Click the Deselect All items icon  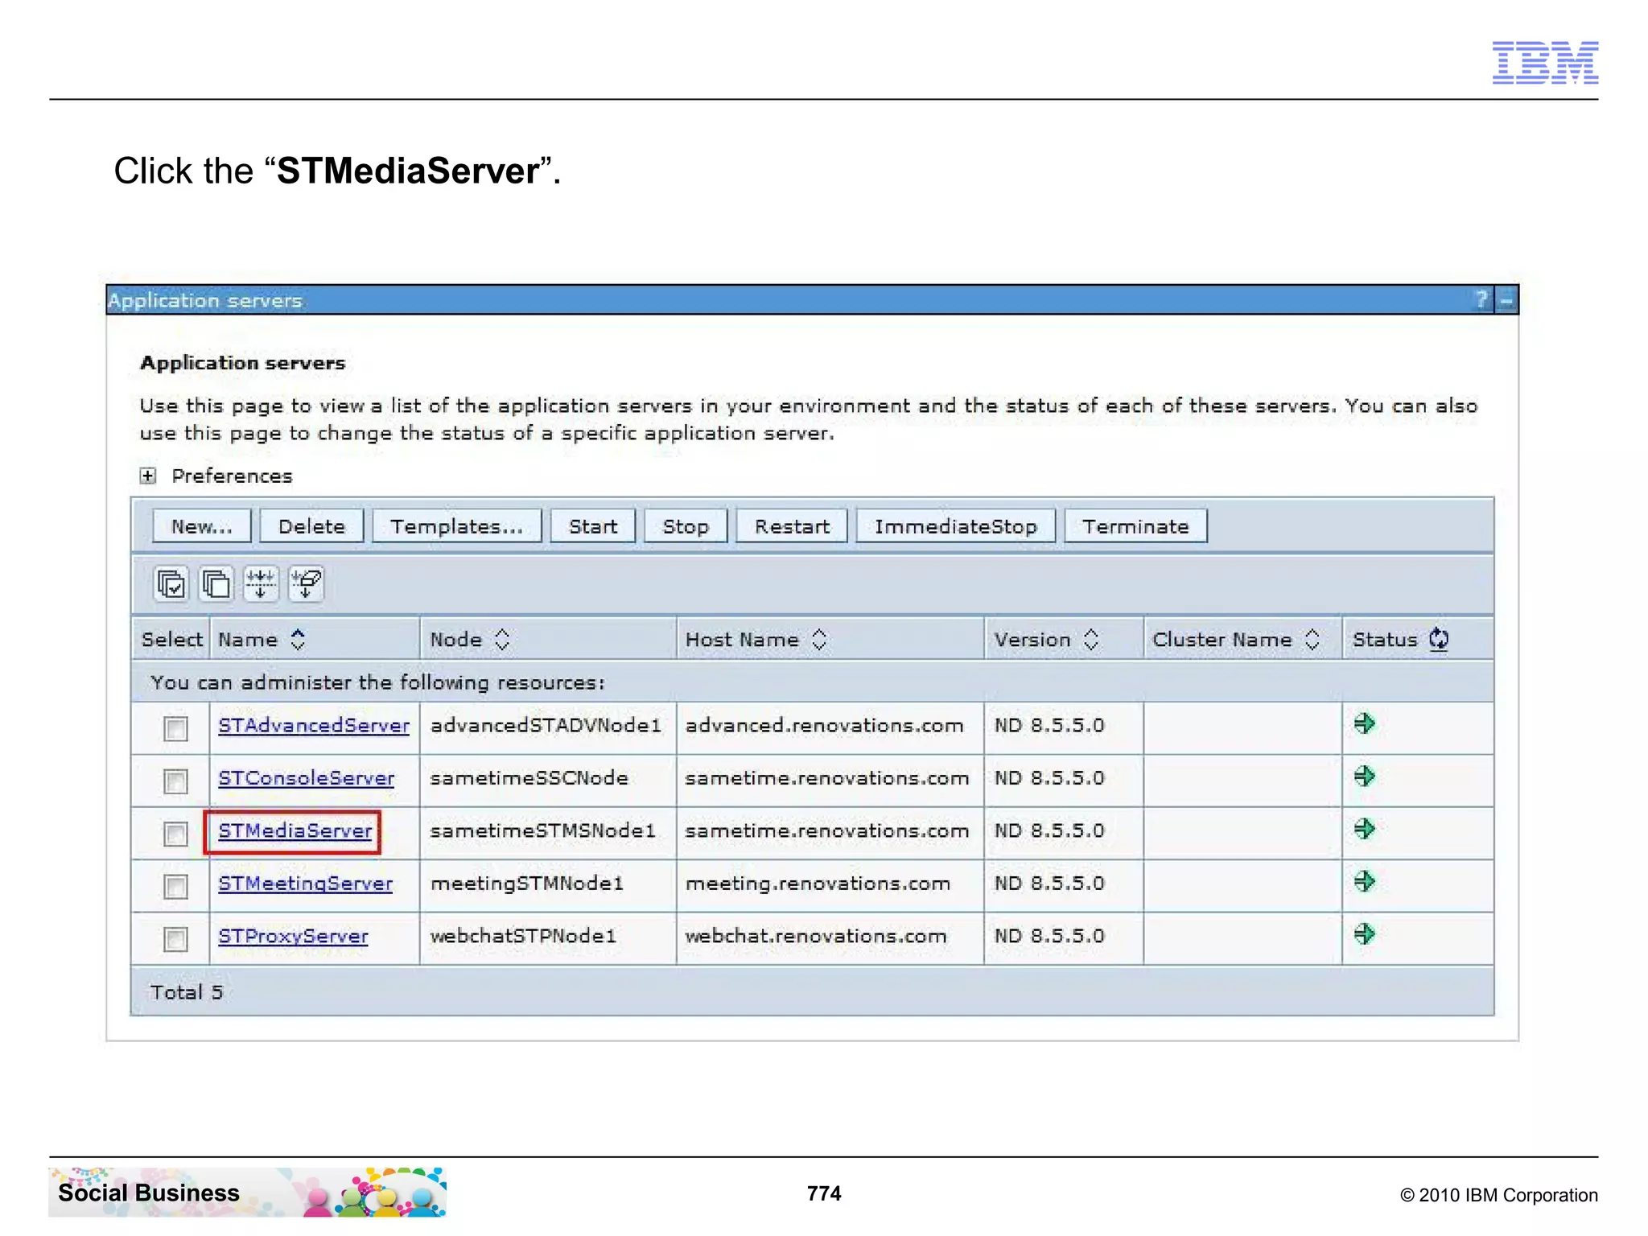[x=216, y=583]
